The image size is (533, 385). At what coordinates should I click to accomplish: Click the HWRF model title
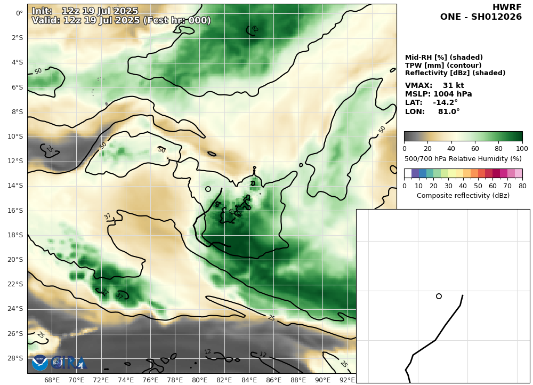tap(507, 7)
